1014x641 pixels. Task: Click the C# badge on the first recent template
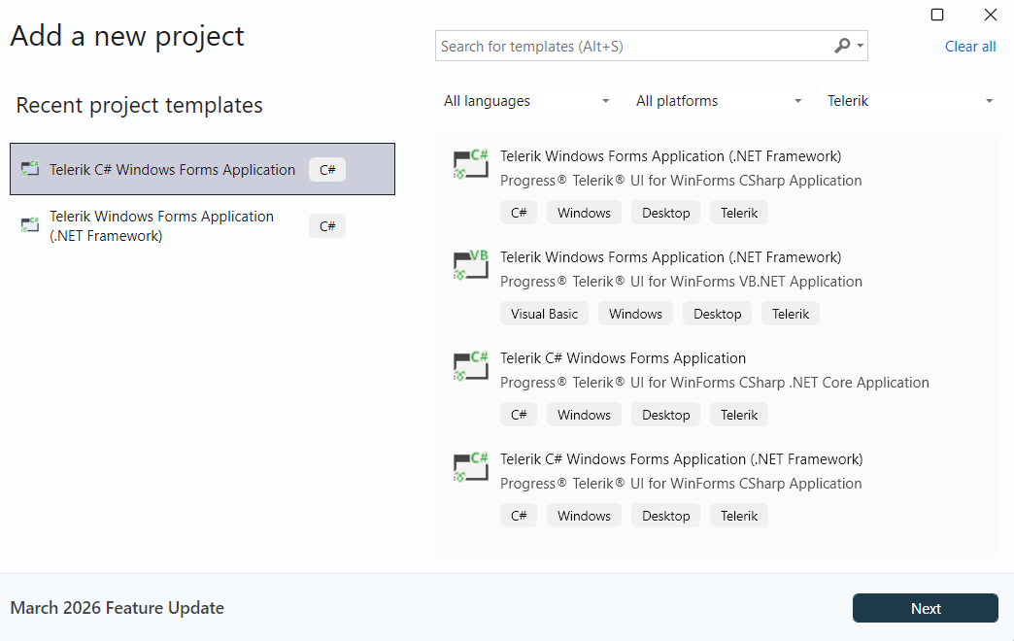pyautogui.click(x=326, y=169)
